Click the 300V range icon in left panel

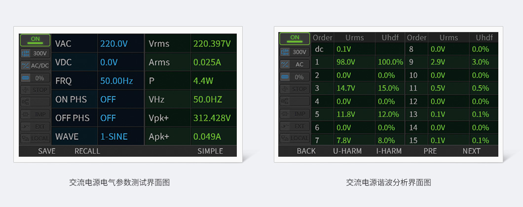tap(35, 53)
